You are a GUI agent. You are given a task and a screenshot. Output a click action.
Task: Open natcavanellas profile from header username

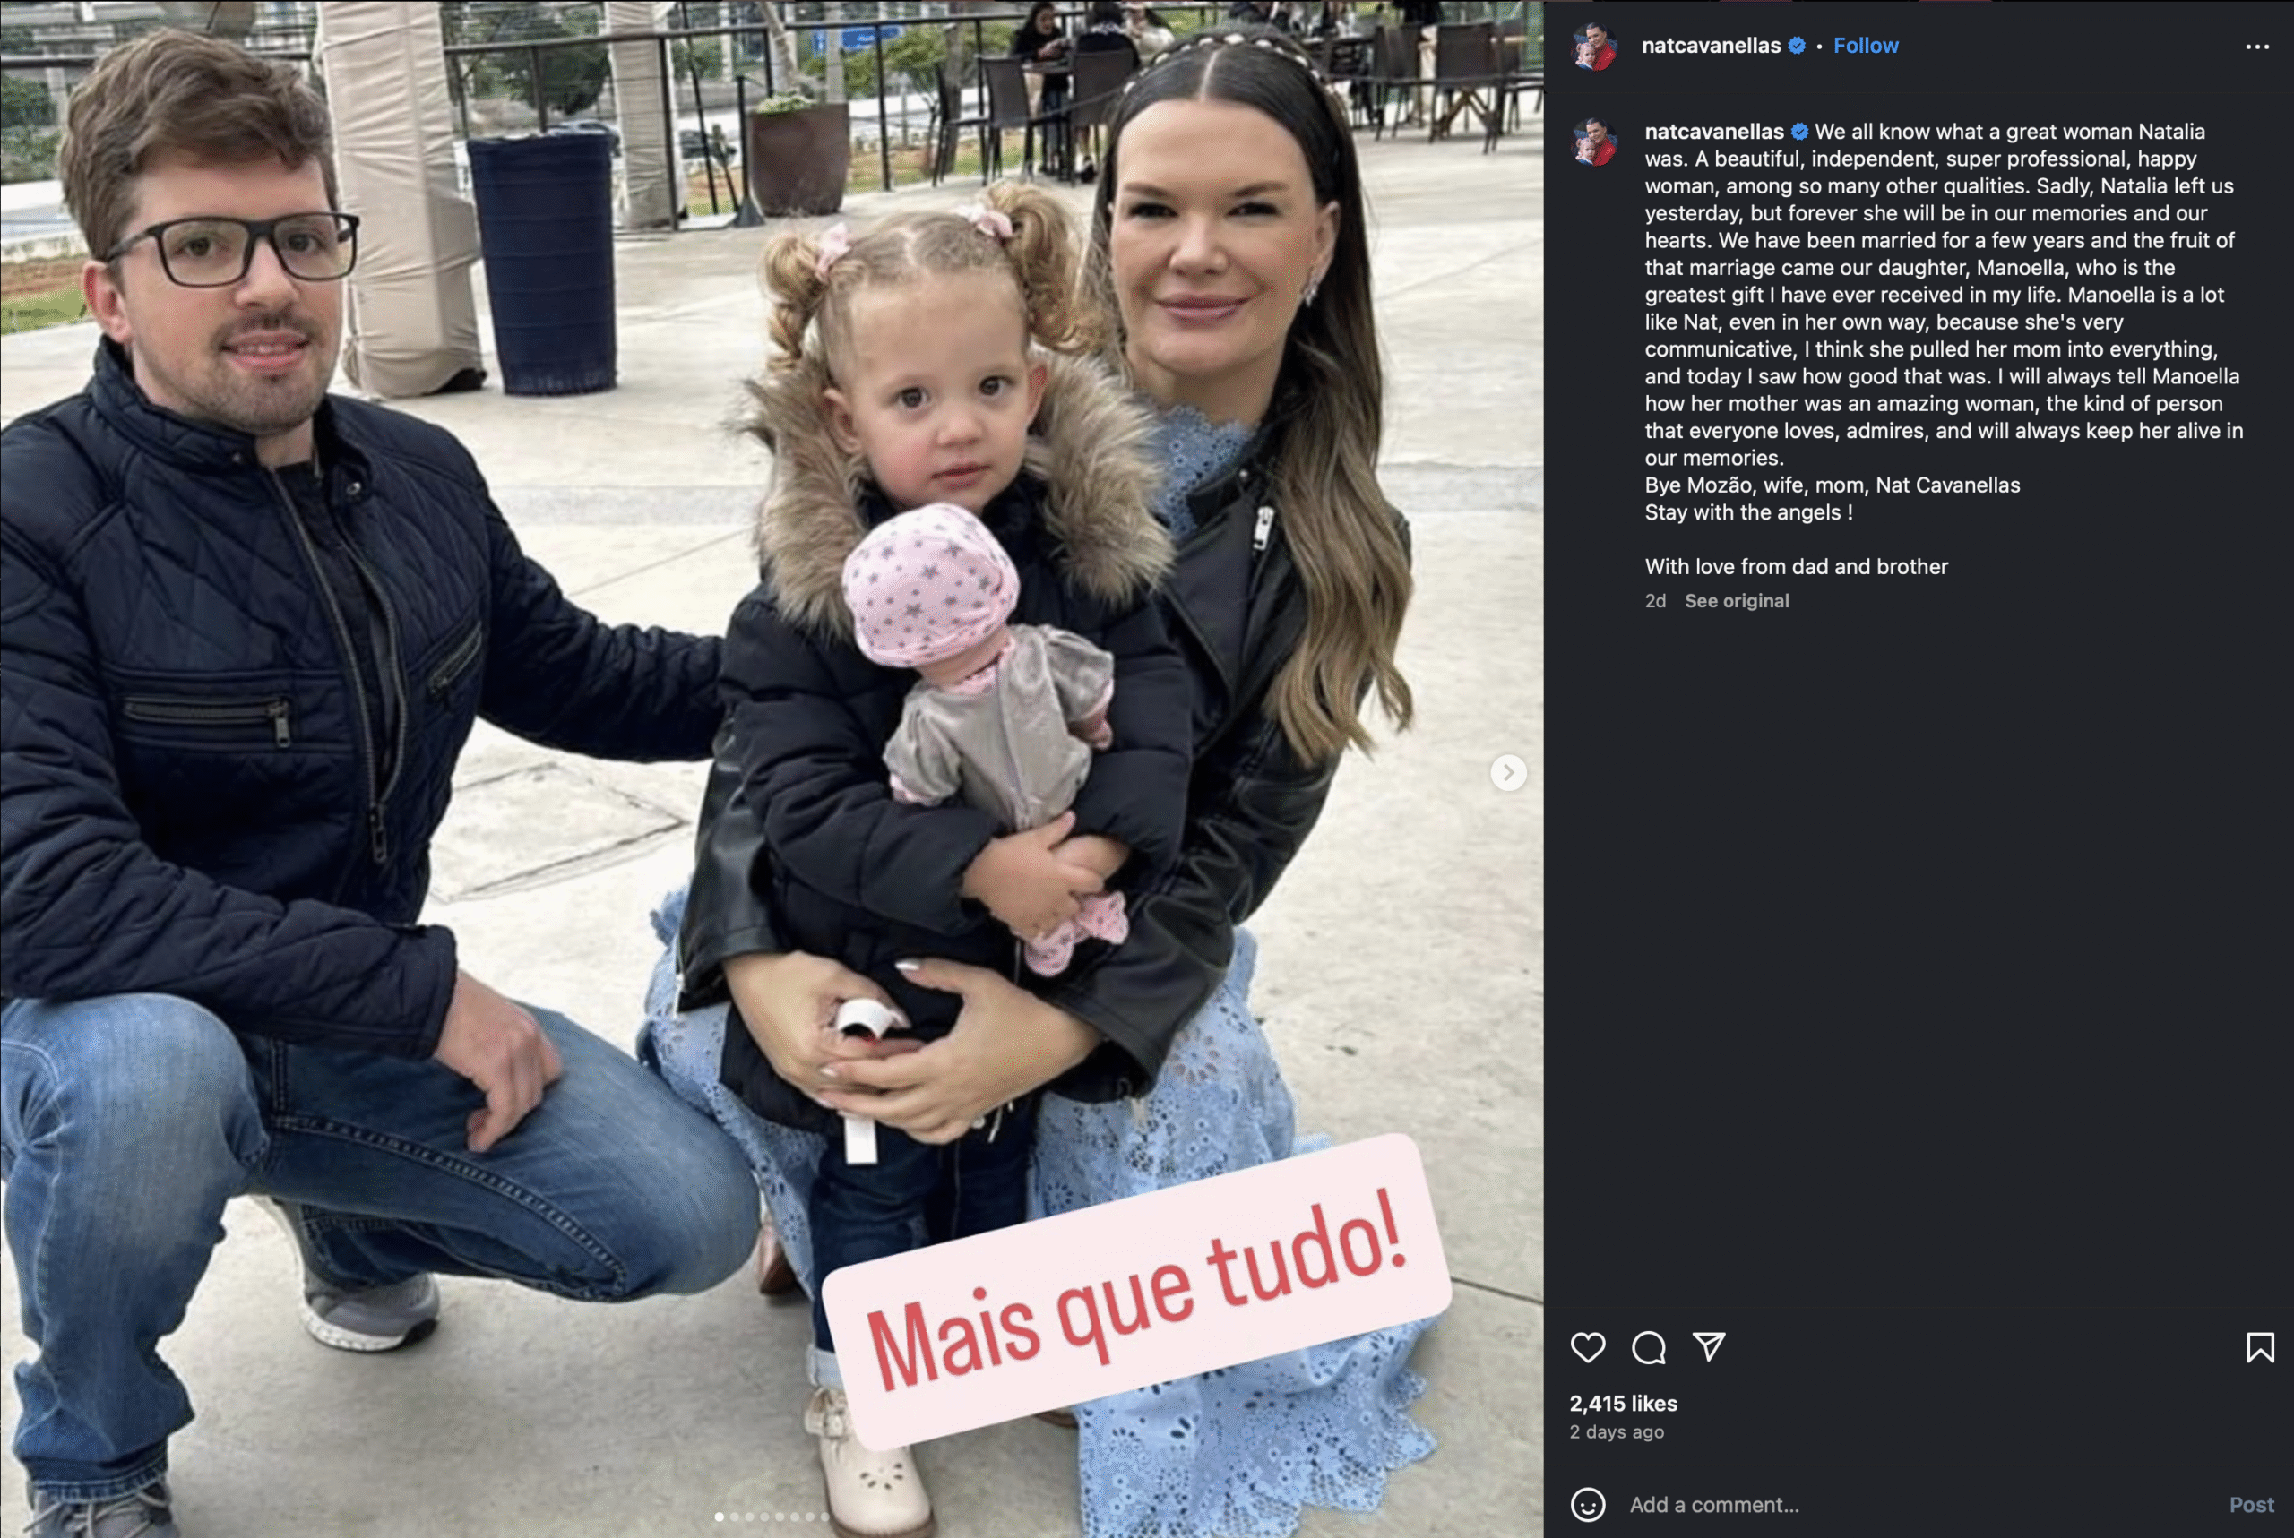click(x=1711, y=45)
